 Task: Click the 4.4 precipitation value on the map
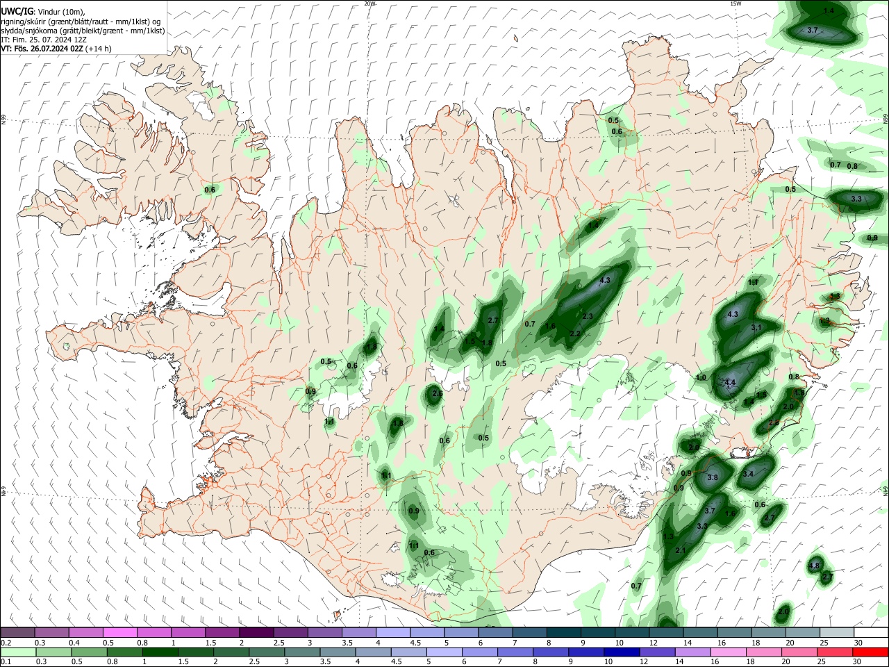[x=730, y=383]
